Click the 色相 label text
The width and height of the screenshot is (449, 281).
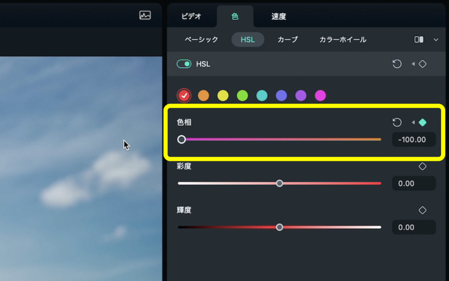click(x=184, y=123)
